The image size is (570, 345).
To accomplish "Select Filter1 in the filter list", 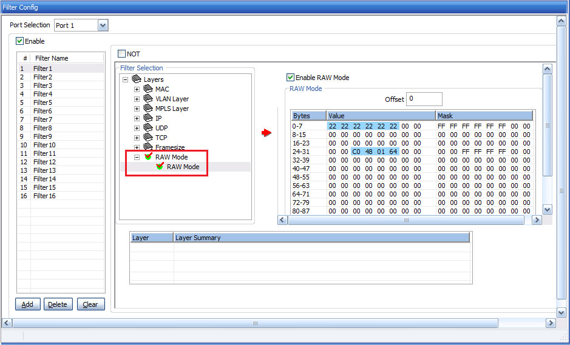I will tap(61, 69).
